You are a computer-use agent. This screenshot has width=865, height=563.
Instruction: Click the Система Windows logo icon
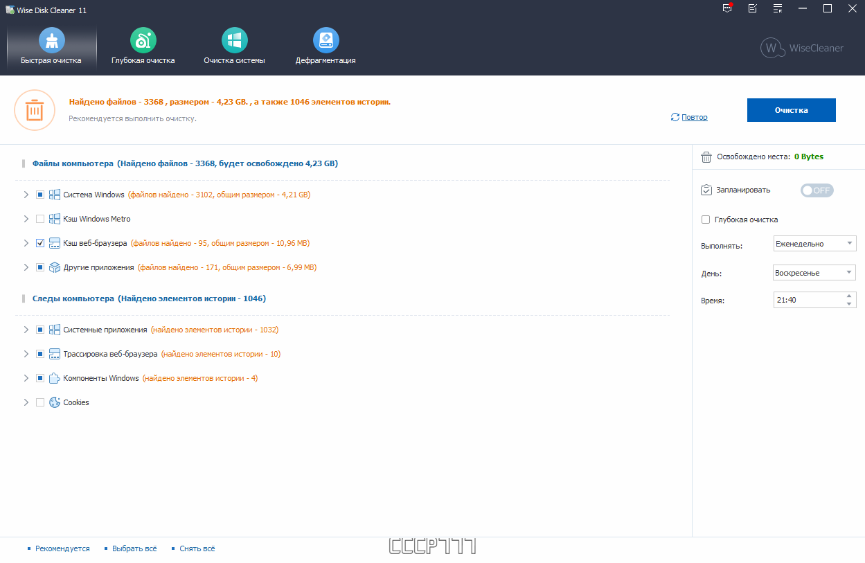55,195
